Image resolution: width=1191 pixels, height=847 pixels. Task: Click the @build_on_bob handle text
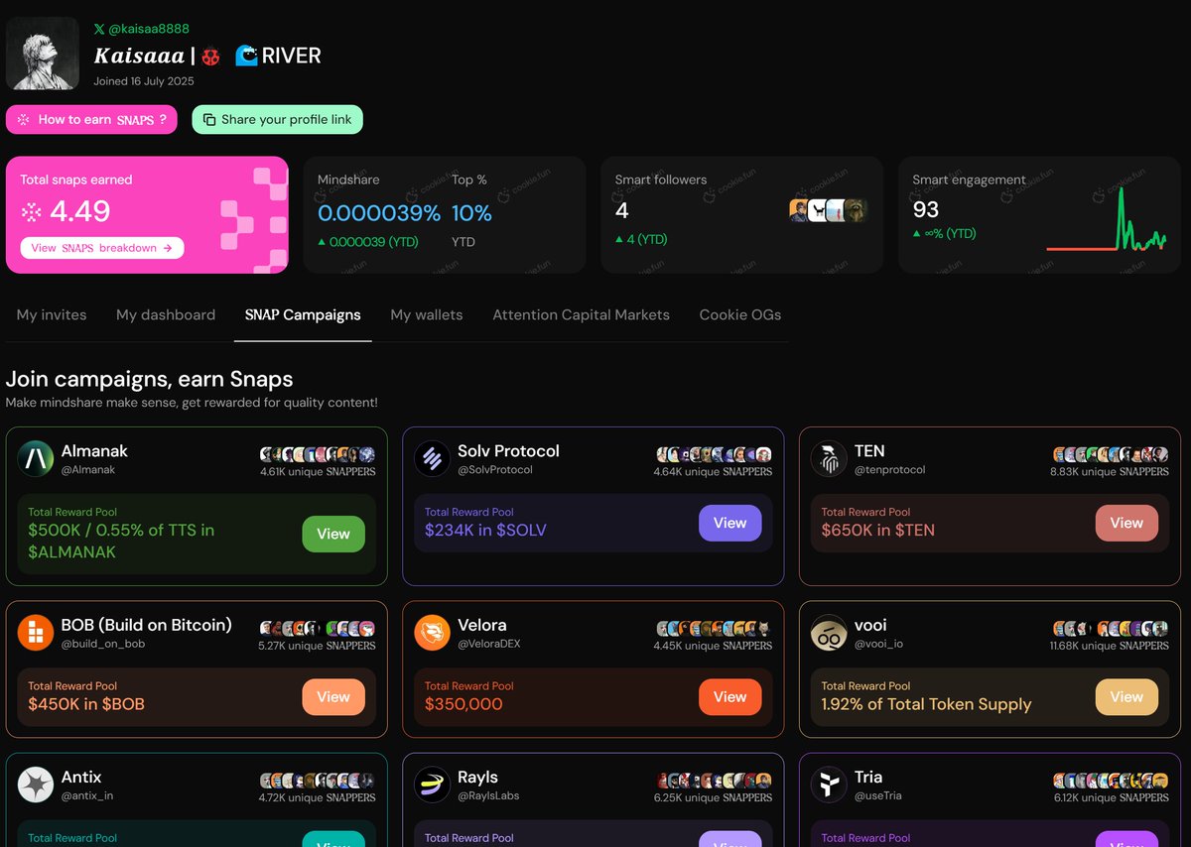click(x=103, y=645)
